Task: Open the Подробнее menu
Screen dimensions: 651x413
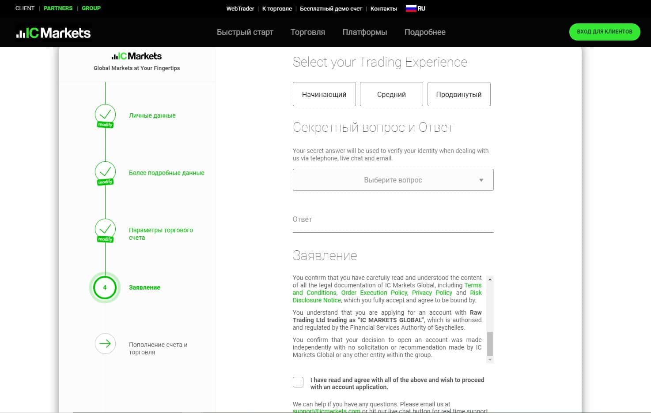Action: tap(425, 32)
